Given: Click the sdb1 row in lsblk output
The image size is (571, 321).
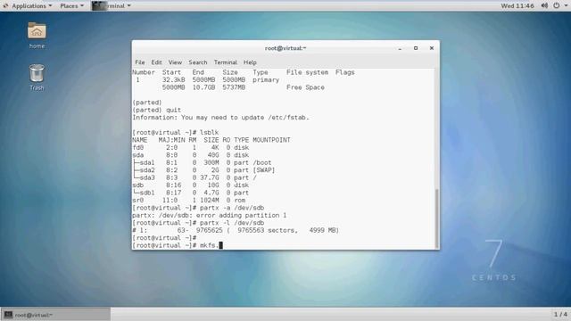Looking at the screenshot, I should pos(191,193).
